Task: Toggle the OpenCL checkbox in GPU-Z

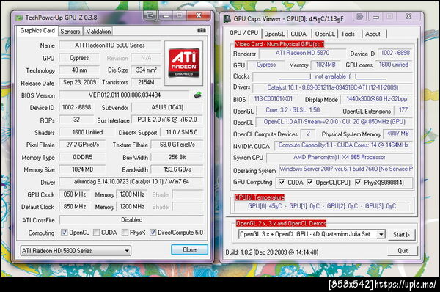Action: tap(65, 232)
